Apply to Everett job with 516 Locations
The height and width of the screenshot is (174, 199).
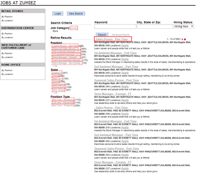[x=125, y=128]
